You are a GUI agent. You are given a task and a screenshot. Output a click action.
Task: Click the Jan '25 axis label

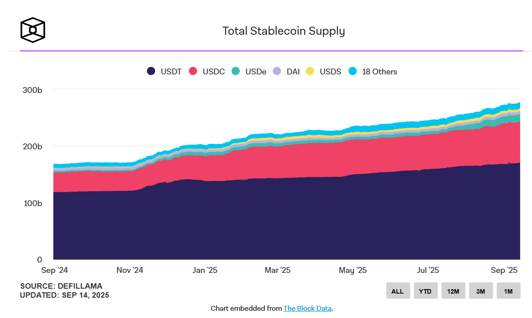click(x=205, y=270)
